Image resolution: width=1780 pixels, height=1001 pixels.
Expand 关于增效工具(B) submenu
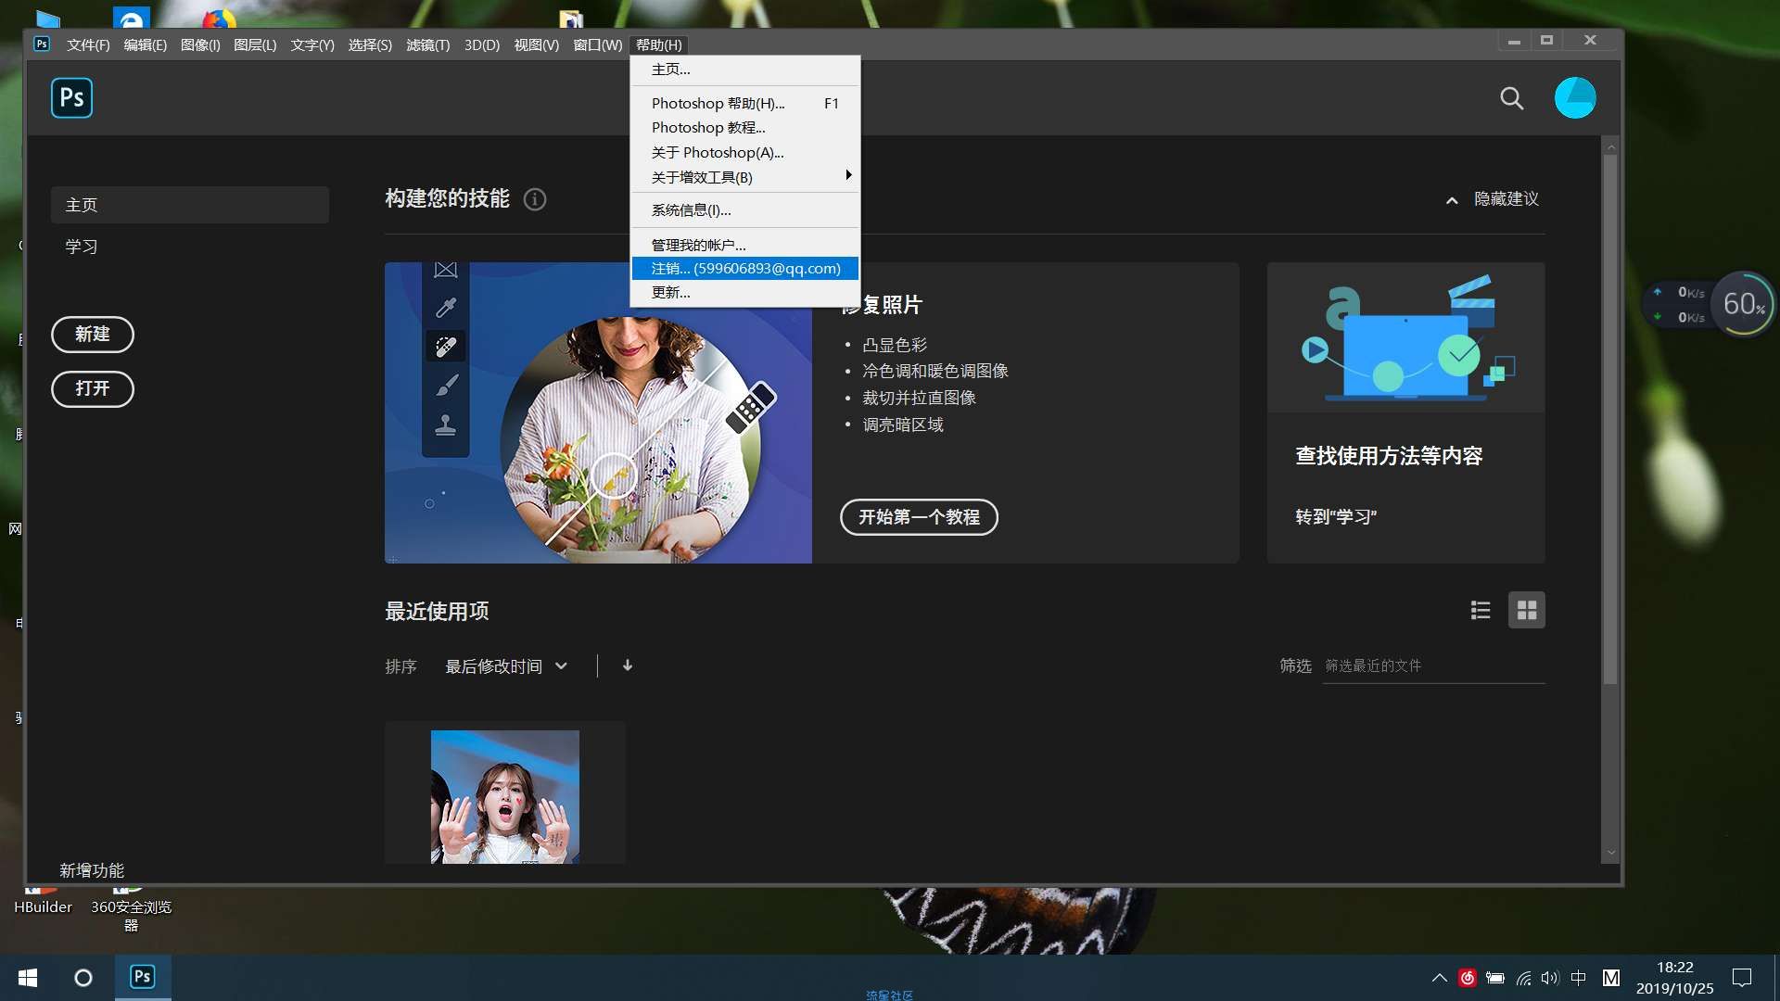[x=745, y=177]
